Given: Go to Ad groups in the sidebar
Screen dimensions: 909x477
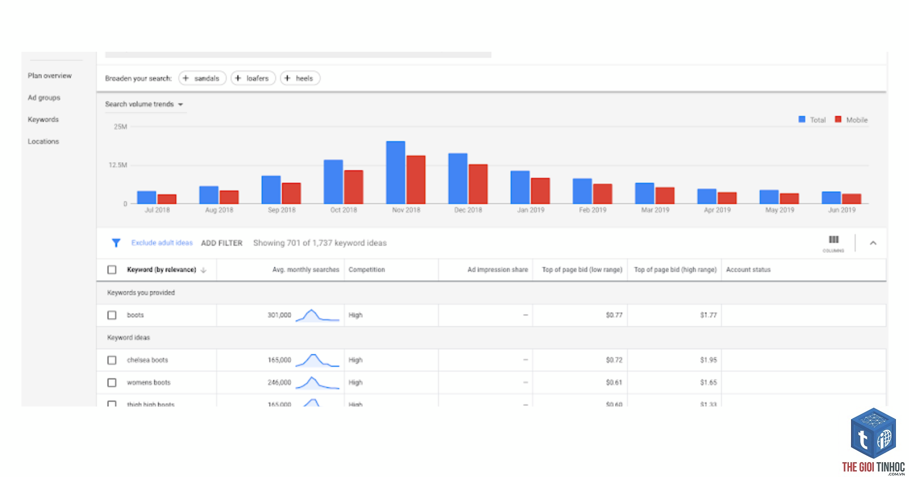Looking at the screenshot, I should tap(44, 98).
